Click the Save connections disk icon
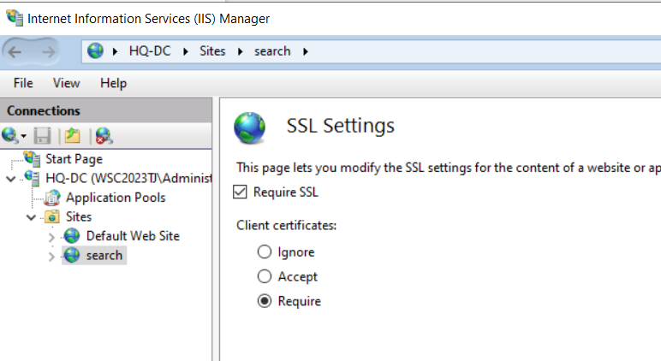The image size is (661, 361). coord(43,136)
